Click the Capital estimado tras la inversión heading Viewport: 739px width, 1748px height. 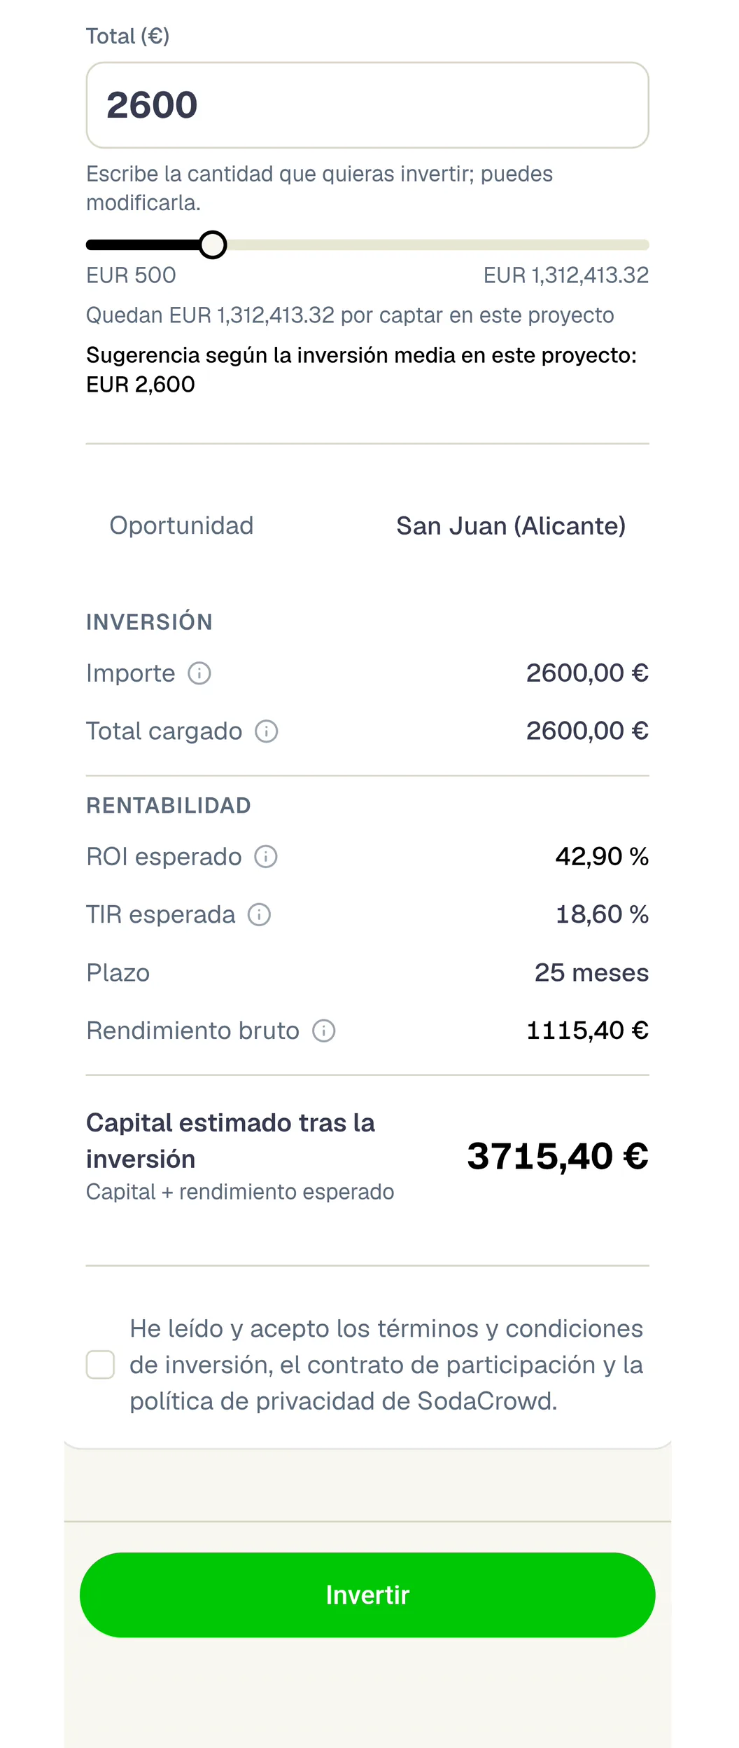[230, 1141]
